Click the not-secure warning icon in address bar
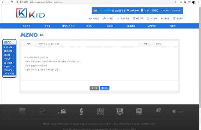201x130 pixels. click(x=17, y=2)
